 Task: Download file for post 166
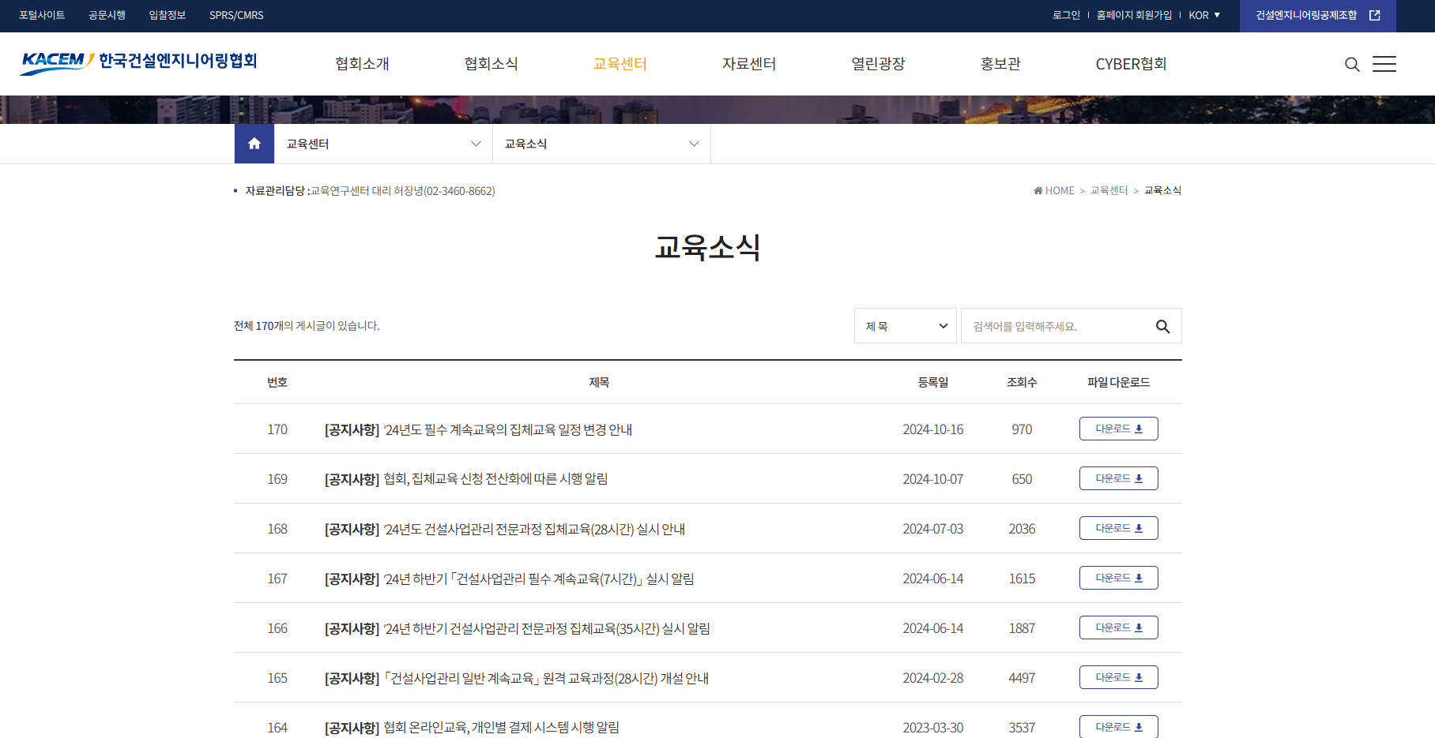coord(1119,627)
